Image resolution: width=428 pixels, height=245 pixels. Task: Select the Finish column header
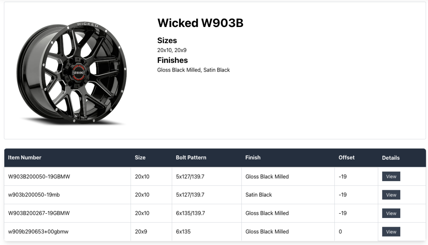(253, 158)
